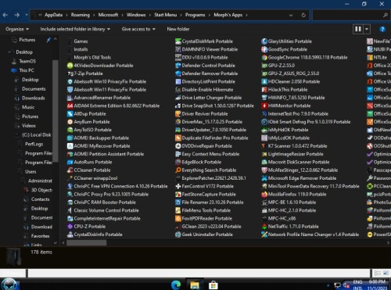Select the GlaryUtilities Portable icon
391x290 pixels.
(264, 41)
